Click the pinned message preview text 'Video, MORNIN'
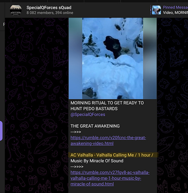Screen dimensions: 188x193 (175, 13)
